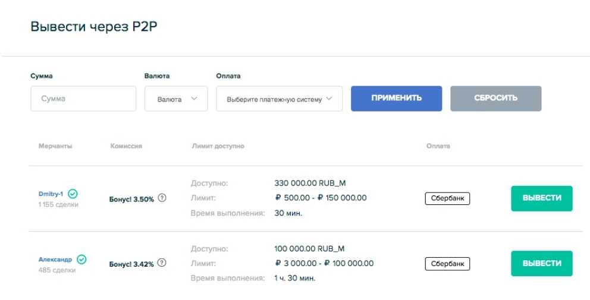Click the Оплата column header in the table
This screenshot has width=590, height=300.
tap(438, 146)
